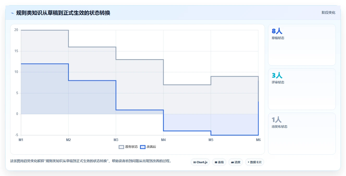Toggle the 改善后 legend item

148,147
